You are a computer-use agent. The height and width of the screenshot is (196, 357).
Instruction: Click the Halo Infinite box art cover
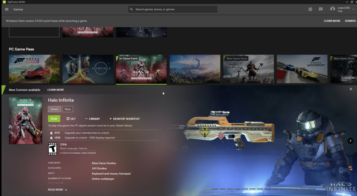coord(26,121)
